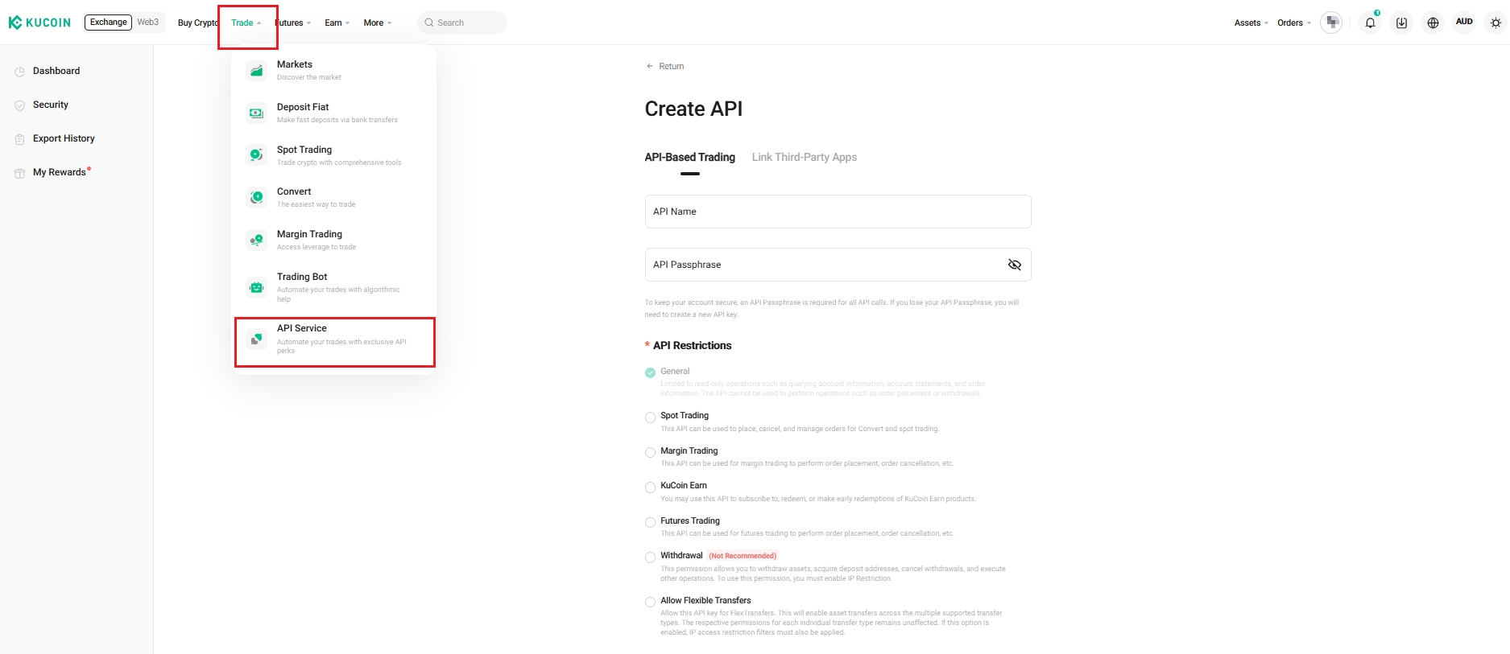Enable the Spot Trading restriction
The image size is (1510, 654).
point(650,417)
